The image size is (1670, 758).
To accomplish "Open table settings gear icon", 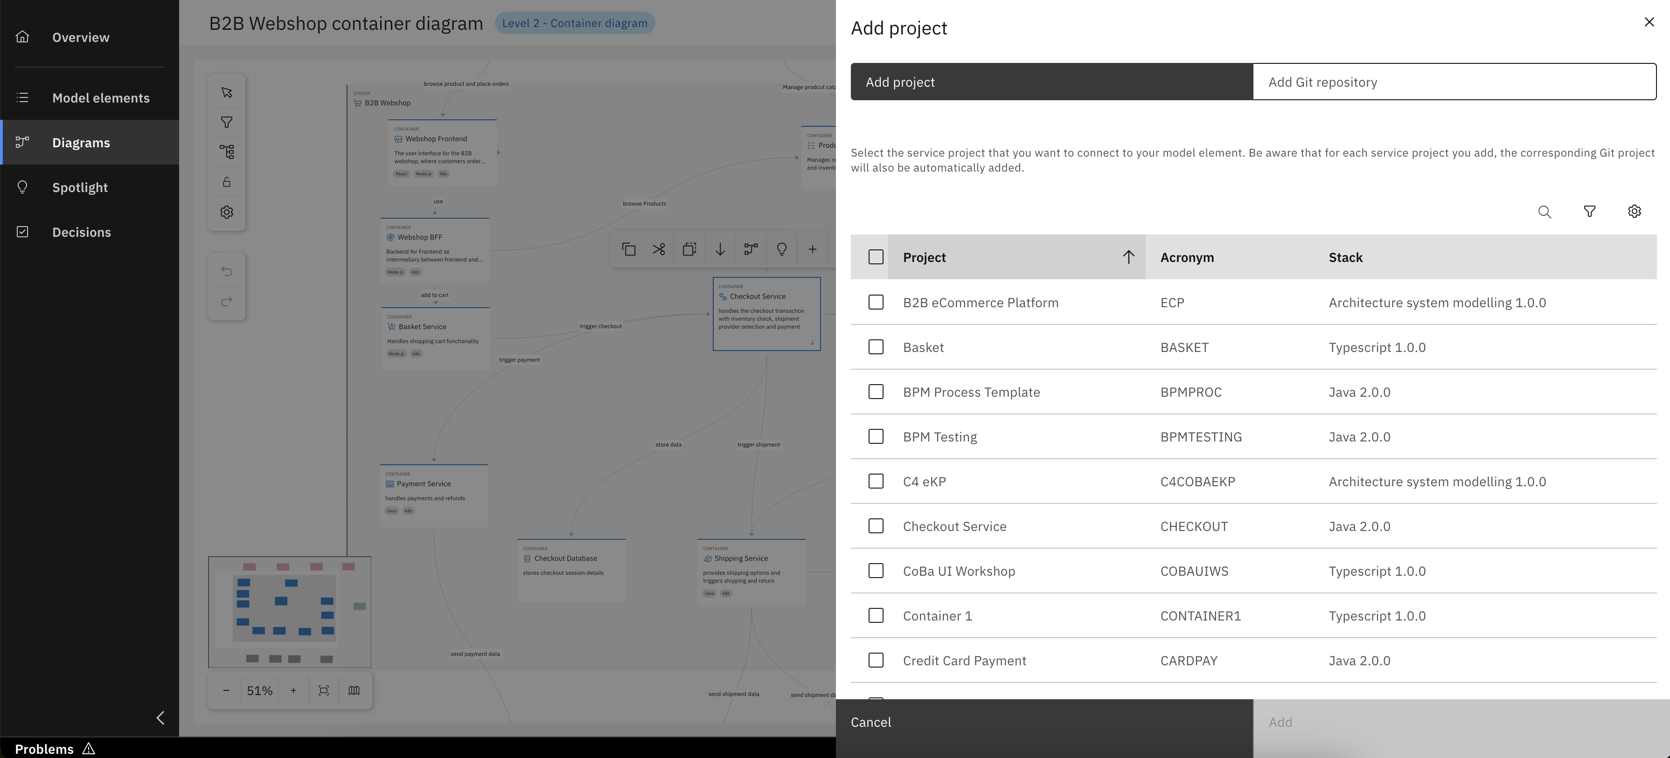I will pos(1634,212).
